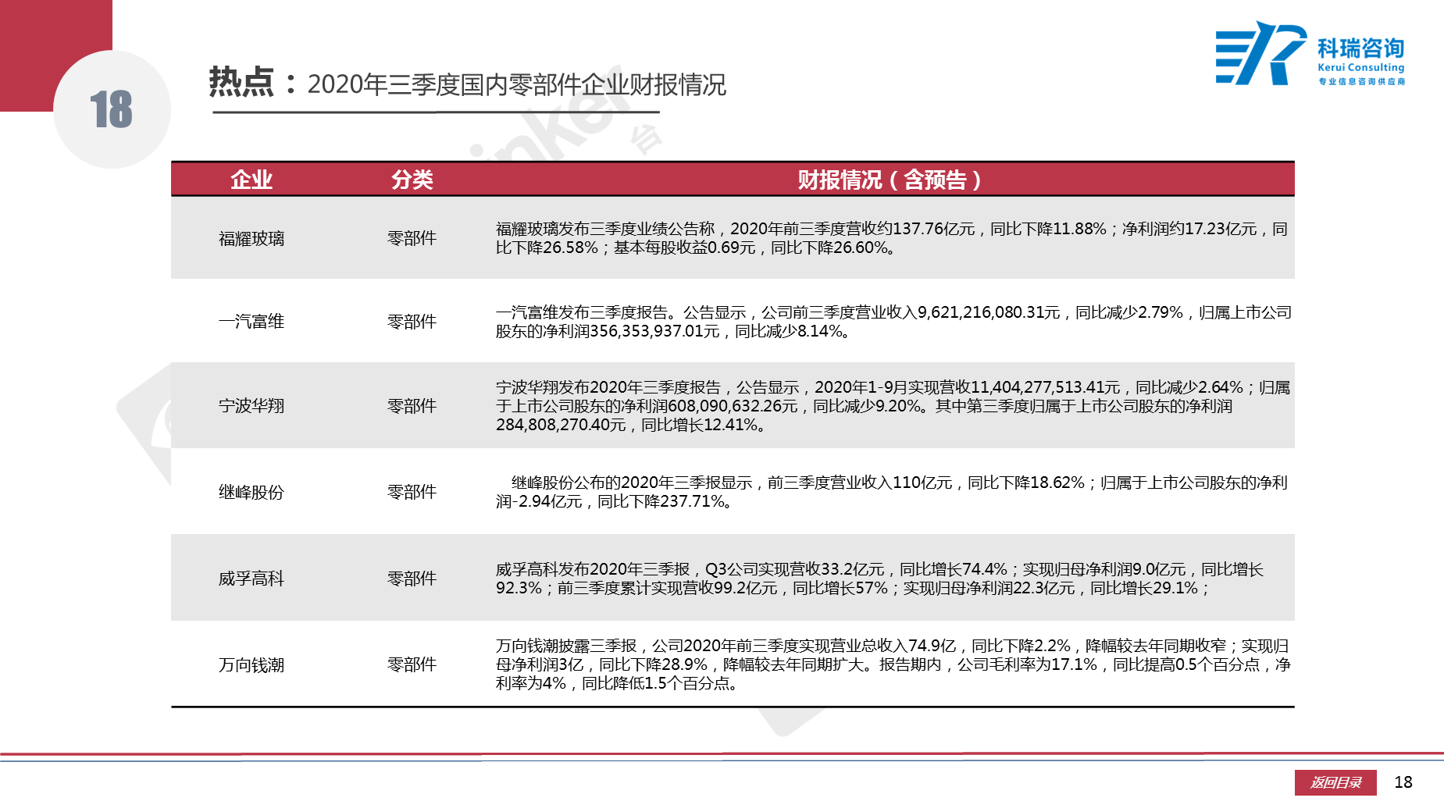This screenshot has height=812, width=1444.
Task: Click the 万向钱潮 earnings description text
Action: point(893,664)
